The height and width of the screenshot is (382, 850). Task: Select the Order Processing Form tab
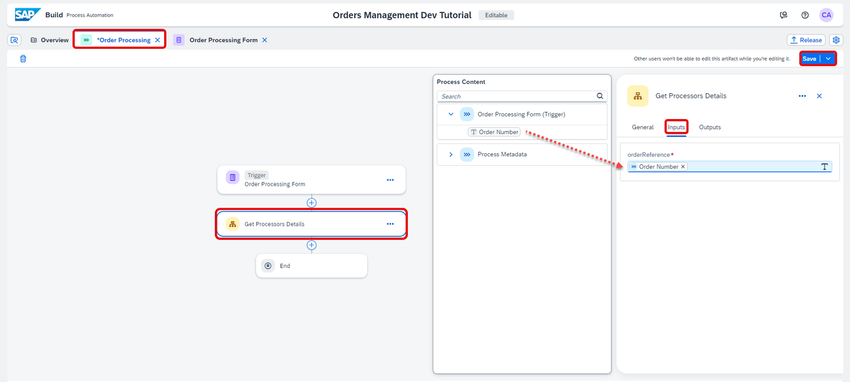(x=220, y=40)
